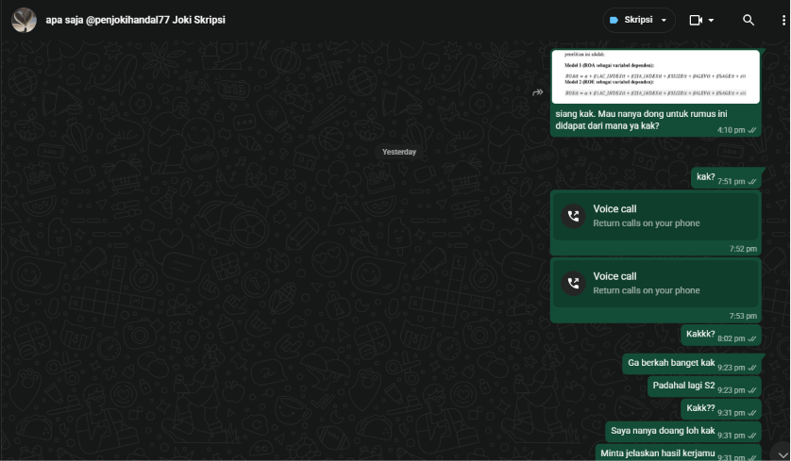Open the chat info from the contact name
The image size is (791, 461).
click(x=135, y=20)
